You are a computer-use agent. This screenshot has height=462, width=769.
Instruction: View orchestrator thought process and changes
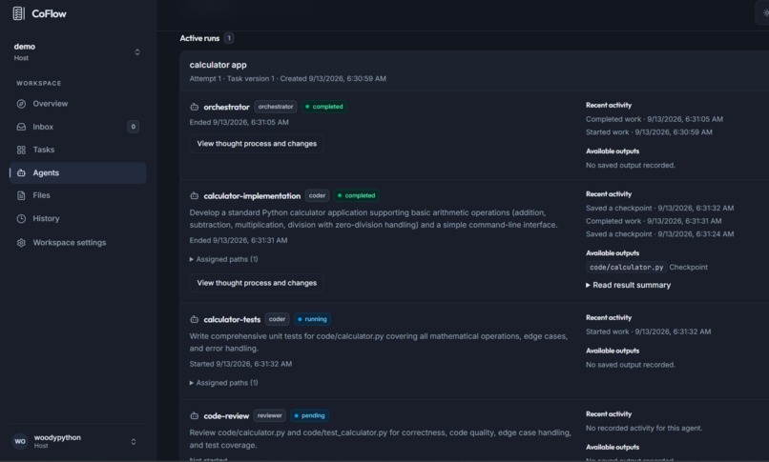click(x=257, y=144)
